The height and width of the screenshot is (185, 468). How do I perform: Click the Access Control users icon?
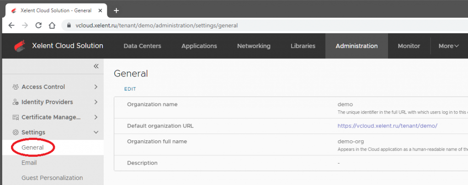click(16, 87)
